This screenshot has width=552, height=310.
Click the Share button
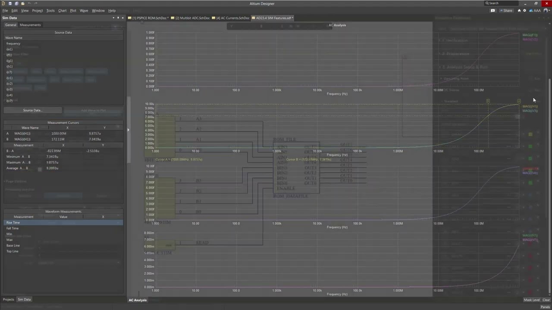point(506,10)
